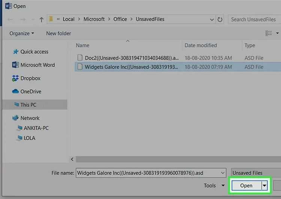Screen dimensions: 281x199
Task: Click the Dropbox icon
Action: pyautogui.click(x=15, y=78)
